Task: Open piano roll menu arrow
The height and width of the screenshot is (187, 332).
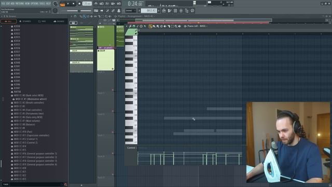Action: pyautogui.click(x=127, y=26)
